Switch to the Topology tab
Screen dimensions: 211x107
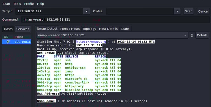[89, 29]
